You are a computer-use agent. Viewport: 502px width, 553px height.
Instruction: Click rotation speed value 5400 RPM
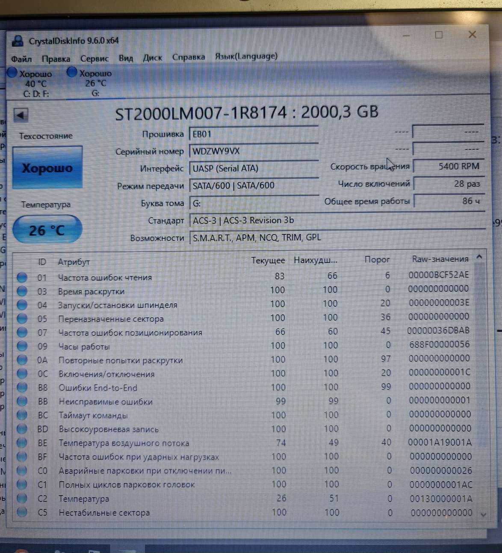click(449, 166)
